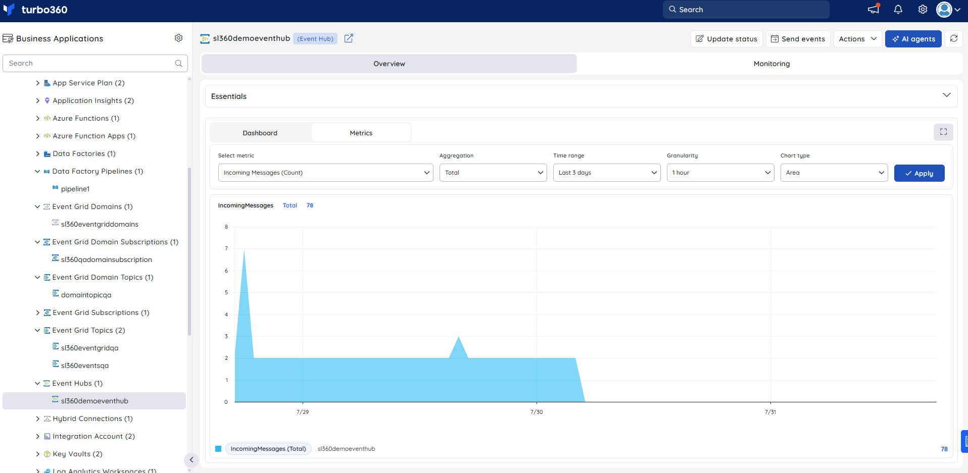Open the Select metric dropdown
The image size is (968, 473).
[325, 173]
